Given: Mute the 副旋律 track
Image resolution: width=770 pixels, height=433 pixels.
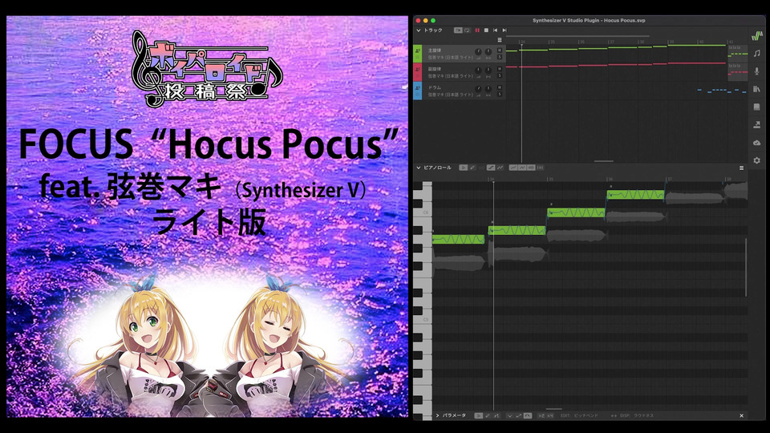Looking at the screenshot, I should click(x=500, y=69).
